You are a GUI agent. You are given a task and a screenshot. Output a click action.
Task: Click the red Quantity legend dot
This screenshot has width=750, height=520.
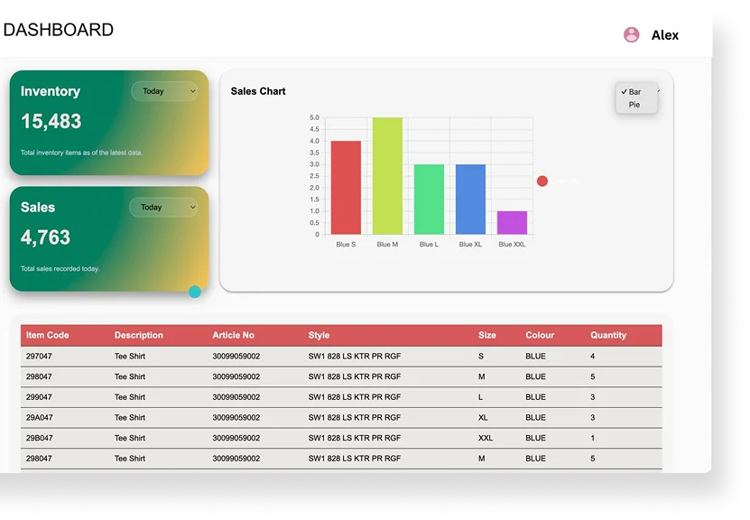tap(542, 181)
